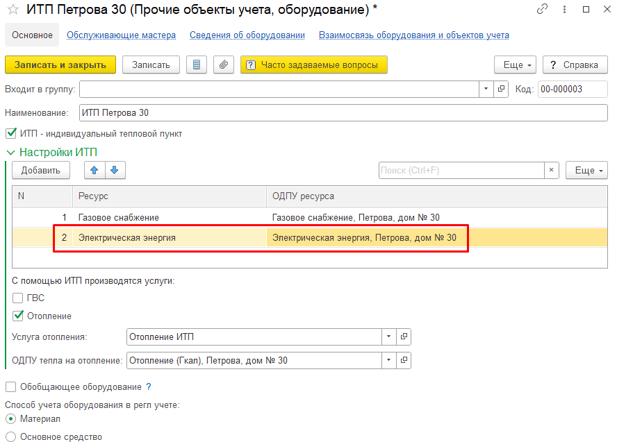
Task: Open the ОДПУ тепла на отопление dropdown arrow
Action: (x=389, y=360)
